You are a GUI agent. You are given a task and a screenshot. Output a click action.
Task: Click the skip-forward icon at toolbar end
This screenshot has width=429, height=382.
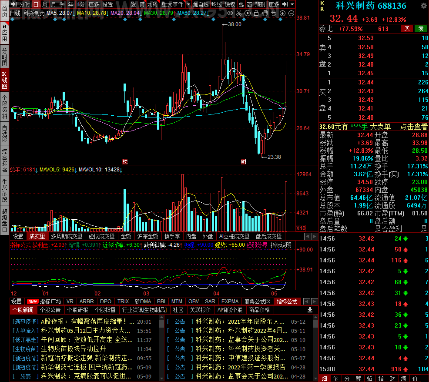coord(285,4)
